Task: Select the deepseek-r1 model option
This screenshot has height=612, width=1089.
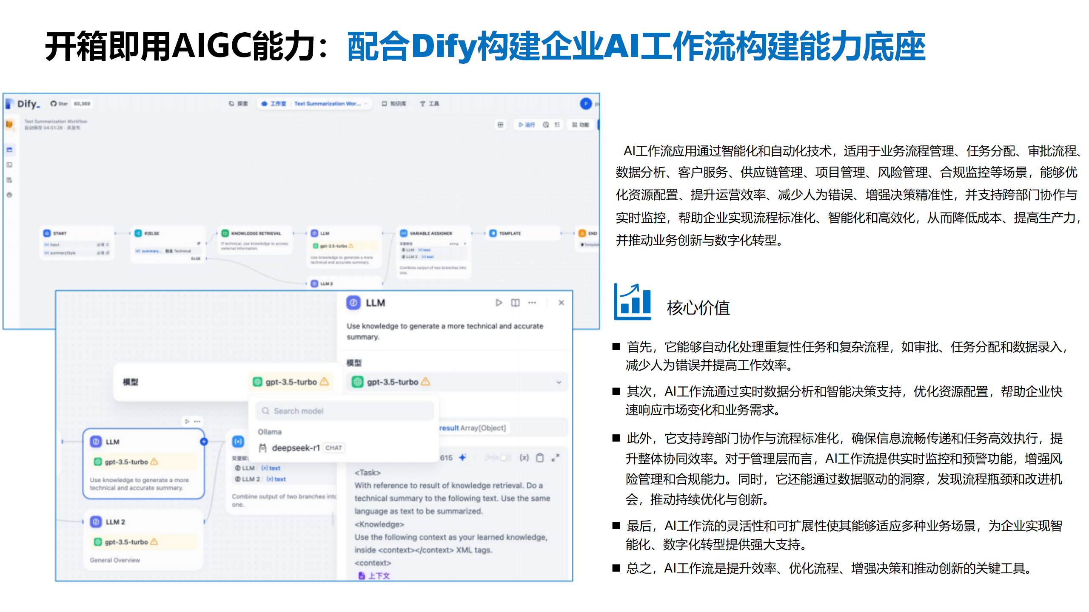Action: (x=296, y=448)
